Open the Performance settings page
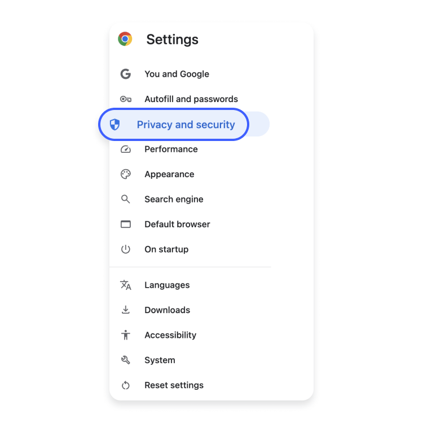Image resolution: width=423 pixels, height=423 pixels. (x=171, y=149)
